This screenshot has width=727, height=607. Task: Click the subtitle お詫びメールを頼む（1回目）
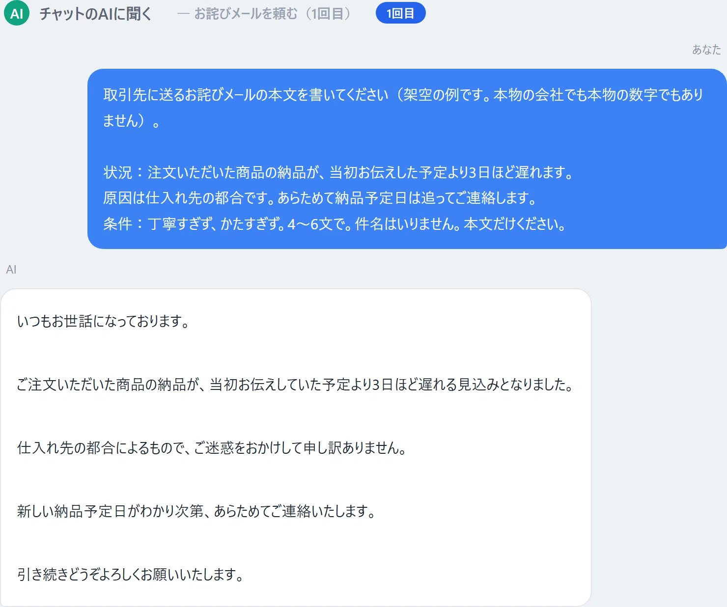pos(273,14)
